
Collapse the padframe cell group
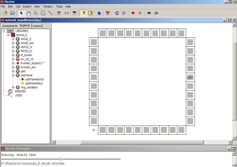coord(13,75)
